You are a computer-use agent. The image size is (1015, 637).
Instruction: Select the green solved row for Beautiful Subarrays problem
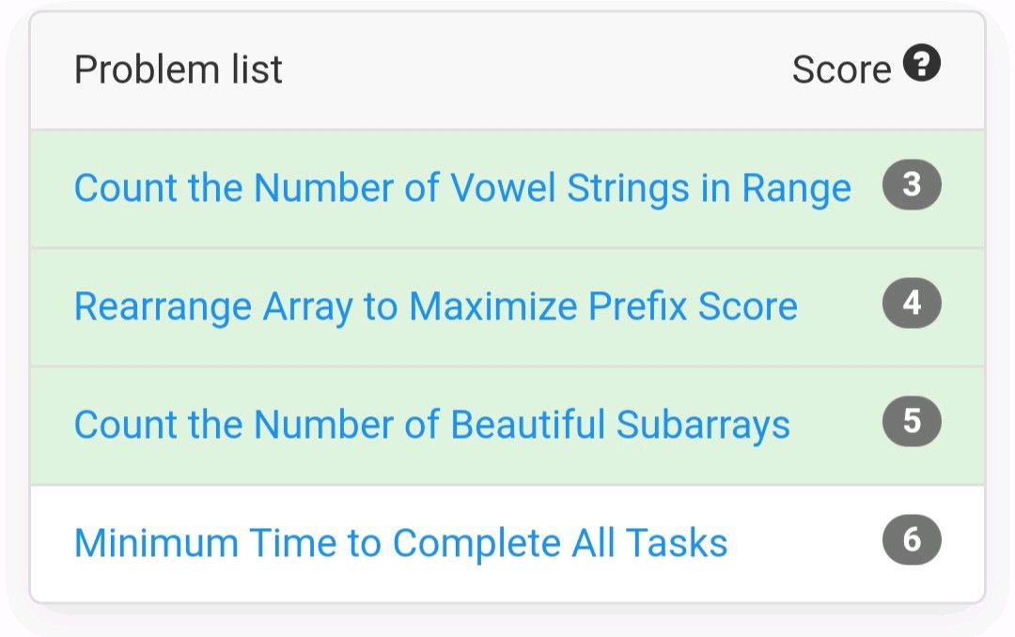[x=507, y=426]
